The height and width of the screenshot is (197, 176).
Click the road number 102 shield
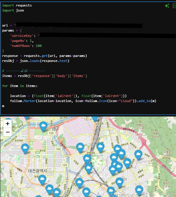(x=58, y=149)
